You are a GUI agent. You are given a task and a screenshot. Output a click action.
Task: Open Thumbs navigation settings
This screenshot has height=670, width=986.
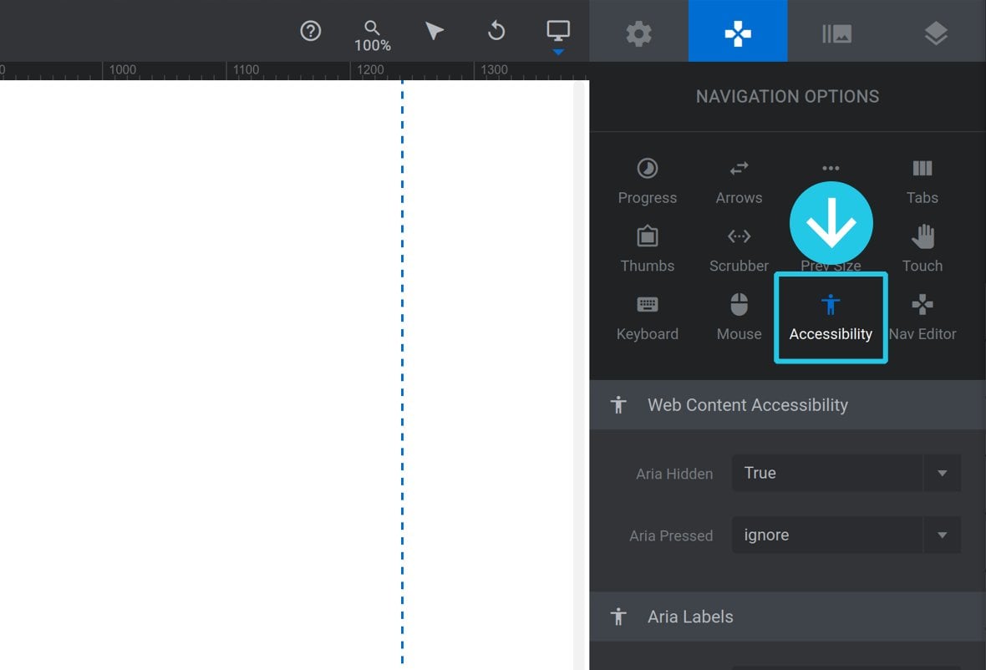tap(647, 249)
